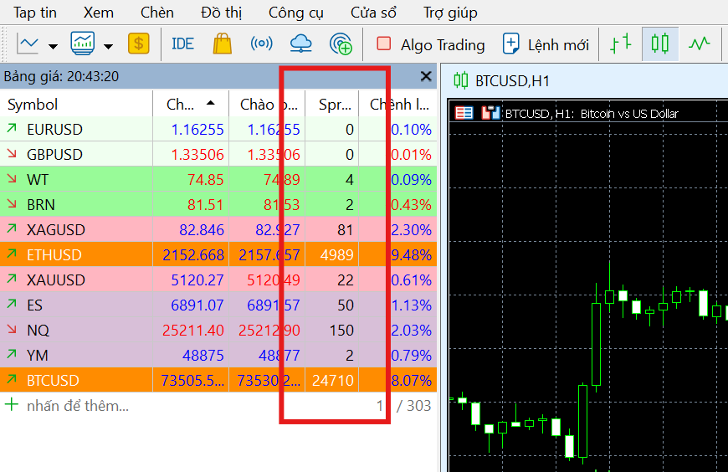Select the GBPUSD symbol row
The width and height of the screenshot is (728, 472).
(218, 154)
